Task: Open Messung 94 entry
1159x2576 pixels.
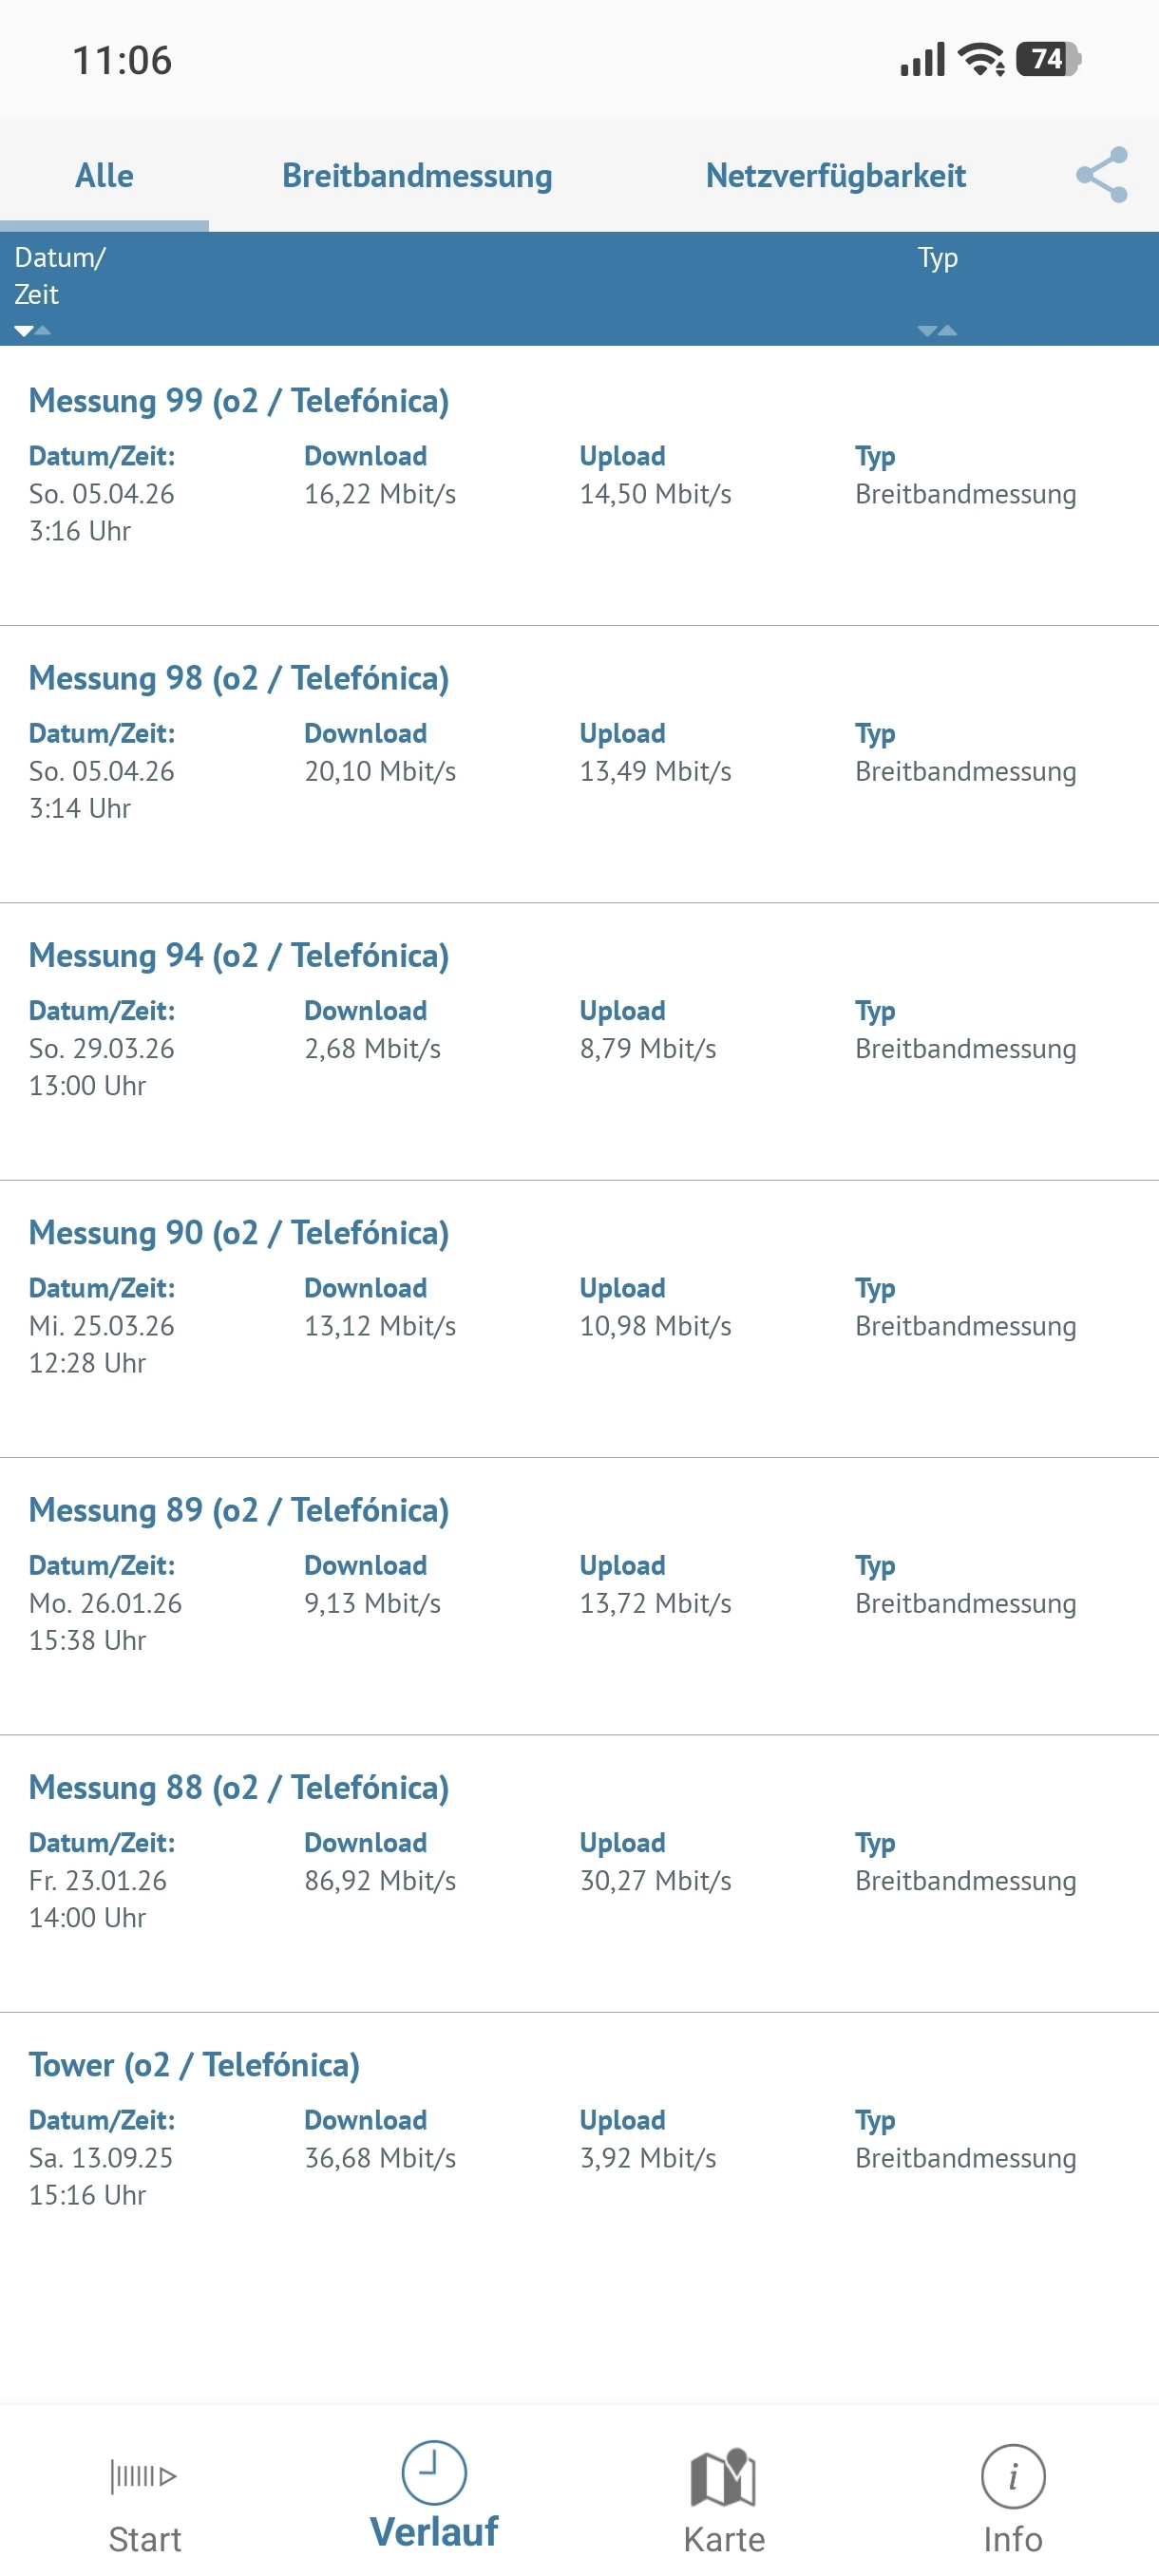Action: click(x=238, y=955)
